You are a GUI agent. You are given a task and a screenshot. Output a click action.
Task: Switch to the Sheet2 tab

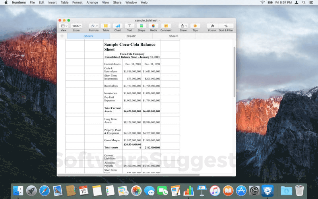(131, 36)
